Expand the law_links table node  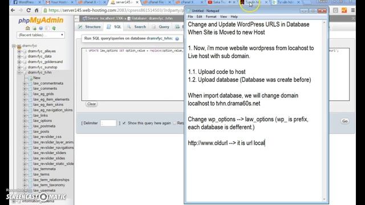(25, 116)
